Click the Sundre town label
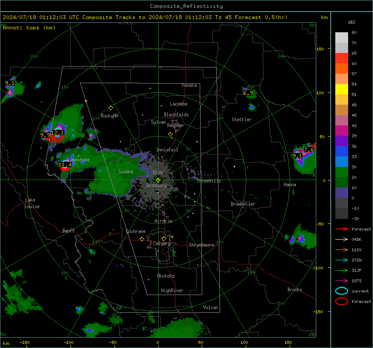The image size is (373, 348). (x=126, y=171)
